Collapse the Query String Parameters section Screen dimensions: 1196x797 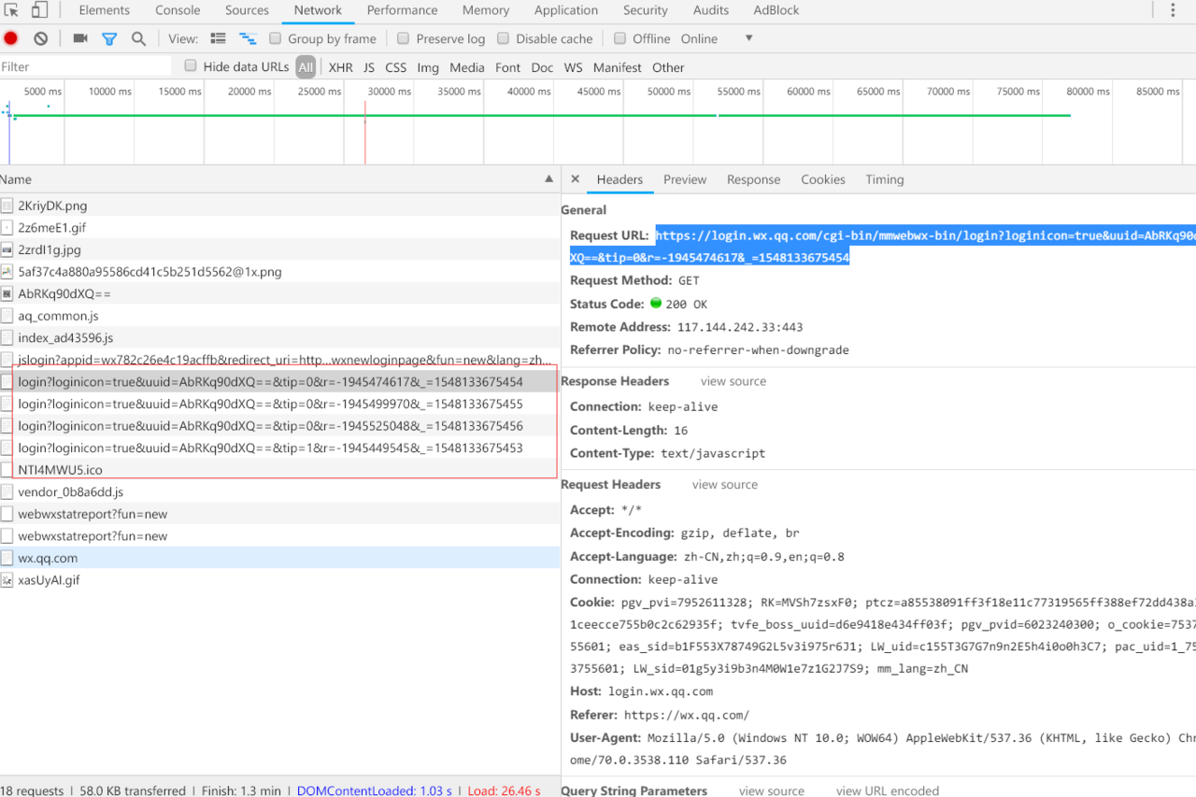(634, 790)
